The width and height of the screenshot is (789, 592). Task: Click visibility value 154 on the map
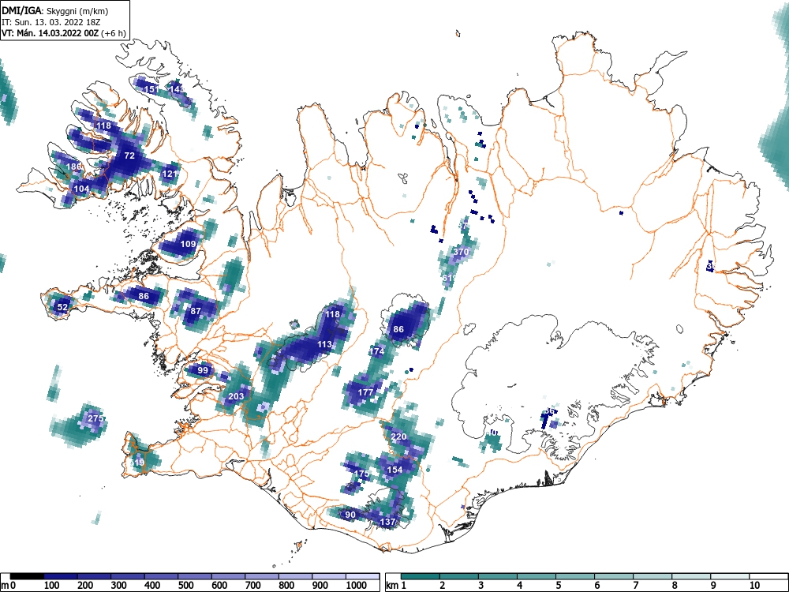pos(395,470)
